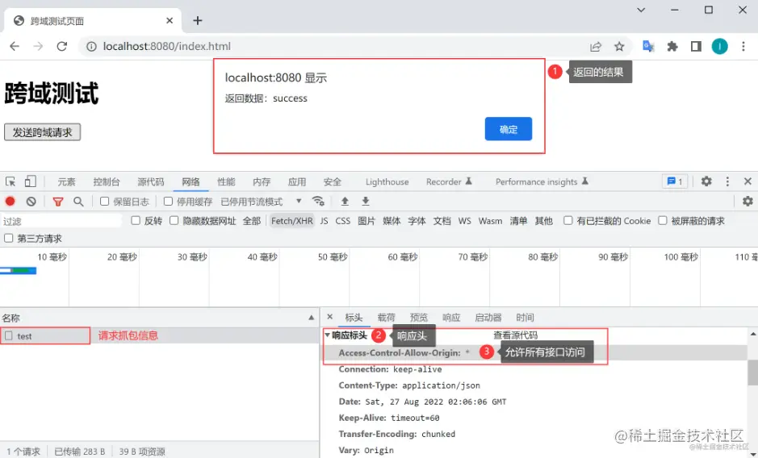
Task: Open DevTools settings gear icon
Action: pyautogui.click(x=706, y=181)
